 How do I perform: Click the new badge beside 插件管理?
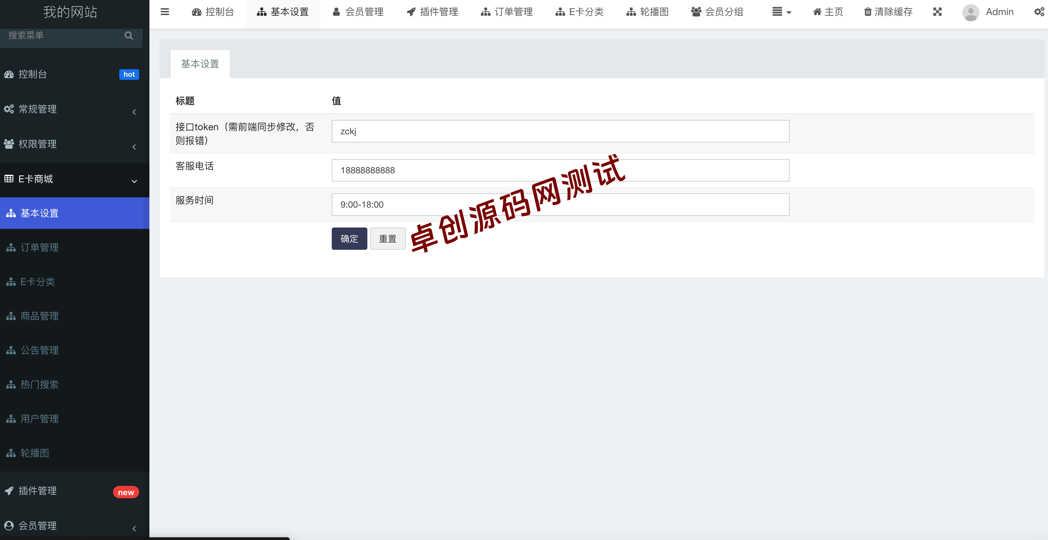pos(126,492)
